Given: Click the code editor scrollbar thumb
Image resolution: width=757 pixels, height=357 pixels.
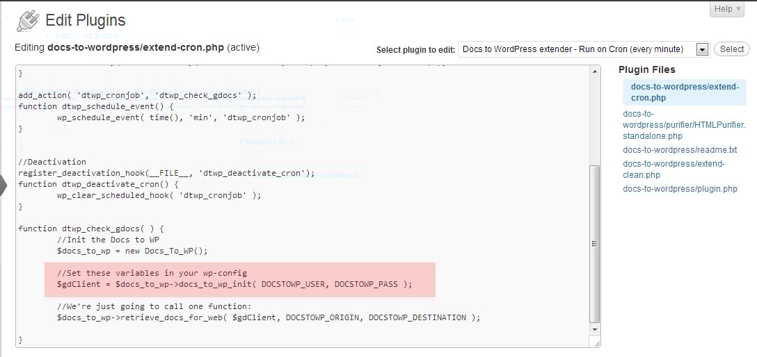Looking at the screenshot, I should [x=596, y=244].
